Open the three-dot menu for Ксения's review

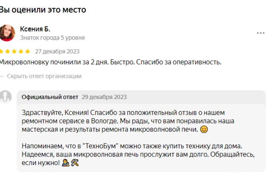pos(260,33)
